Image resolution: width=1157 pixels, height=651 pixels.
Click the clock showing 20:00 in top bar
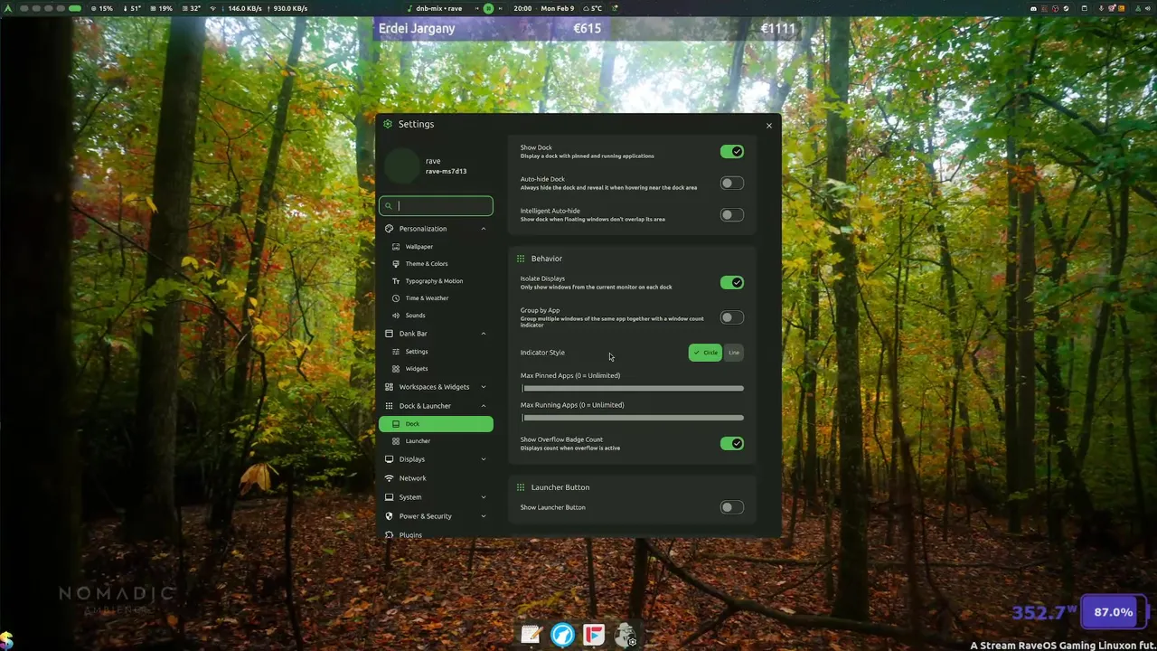pos(522,8)
